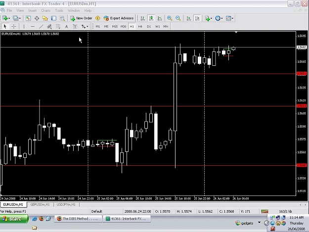Click the connection status bars indicator

click(265, 211)
